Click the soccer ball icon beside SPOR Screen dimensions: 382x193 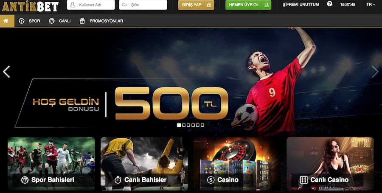tap(22, 21)
